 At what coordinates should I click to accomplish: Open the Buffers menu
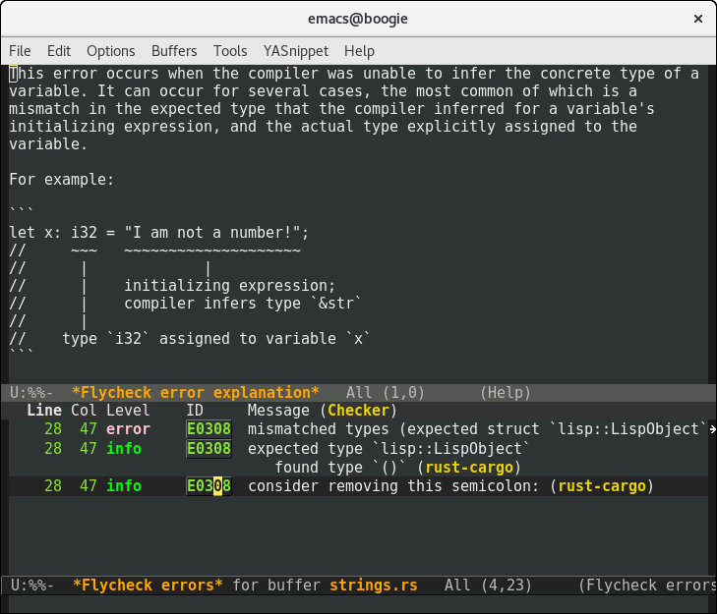174,51
